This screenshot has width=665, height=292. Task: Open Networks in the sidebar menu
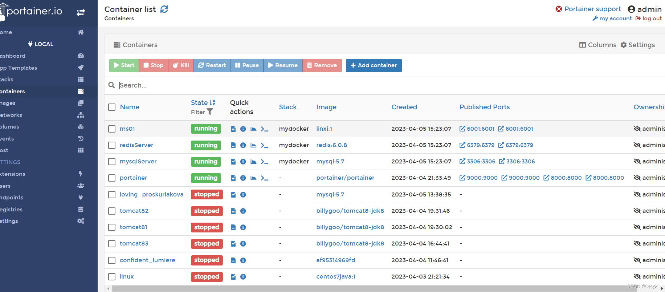point(49,115)
